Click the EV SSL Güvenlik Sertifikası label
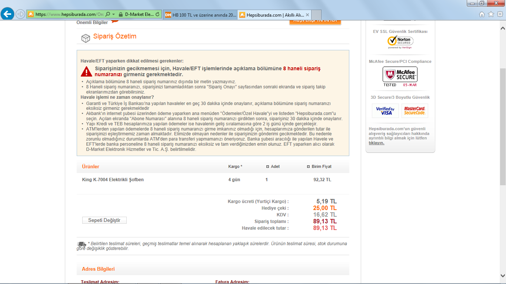This screenshot has height=284, width=506. point(400,31)
